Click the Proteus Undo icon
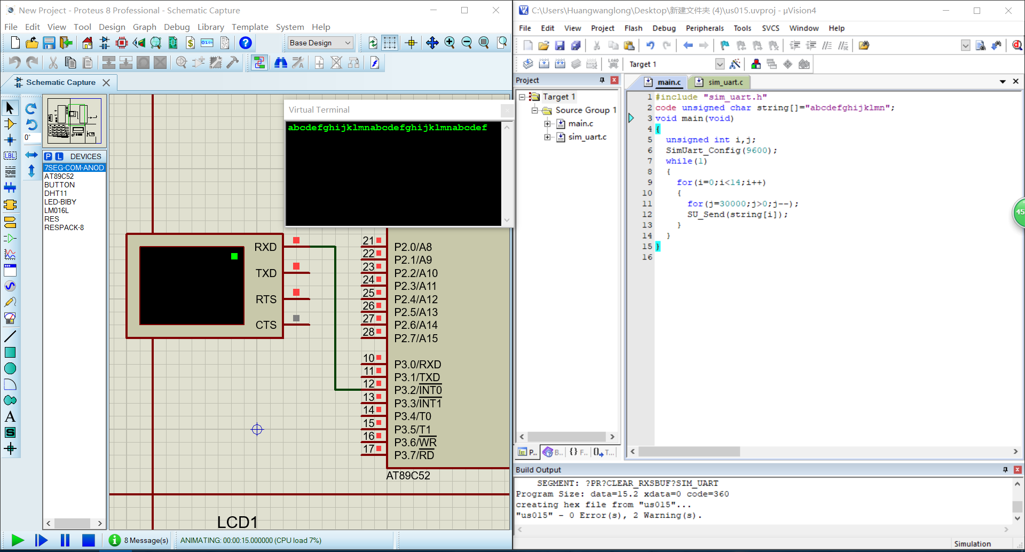Viewport: 1025px width, 552px height. point(15,63)
